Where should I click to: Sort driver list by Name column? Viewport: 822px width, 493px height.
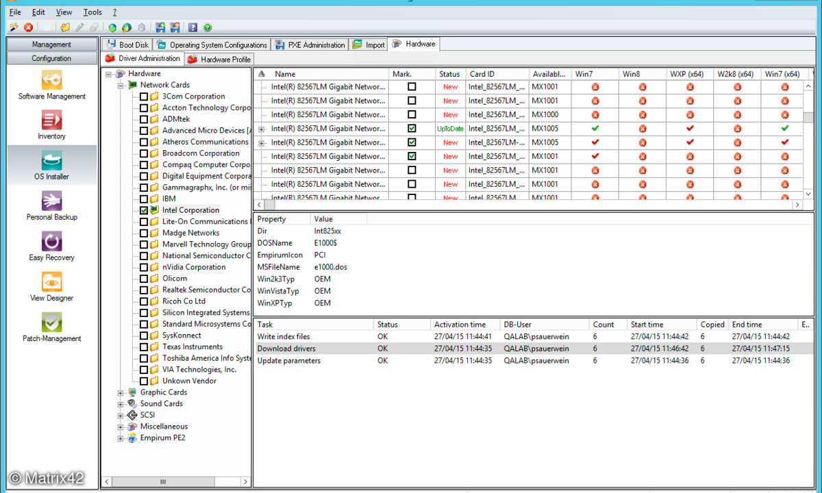coord(321,74)
